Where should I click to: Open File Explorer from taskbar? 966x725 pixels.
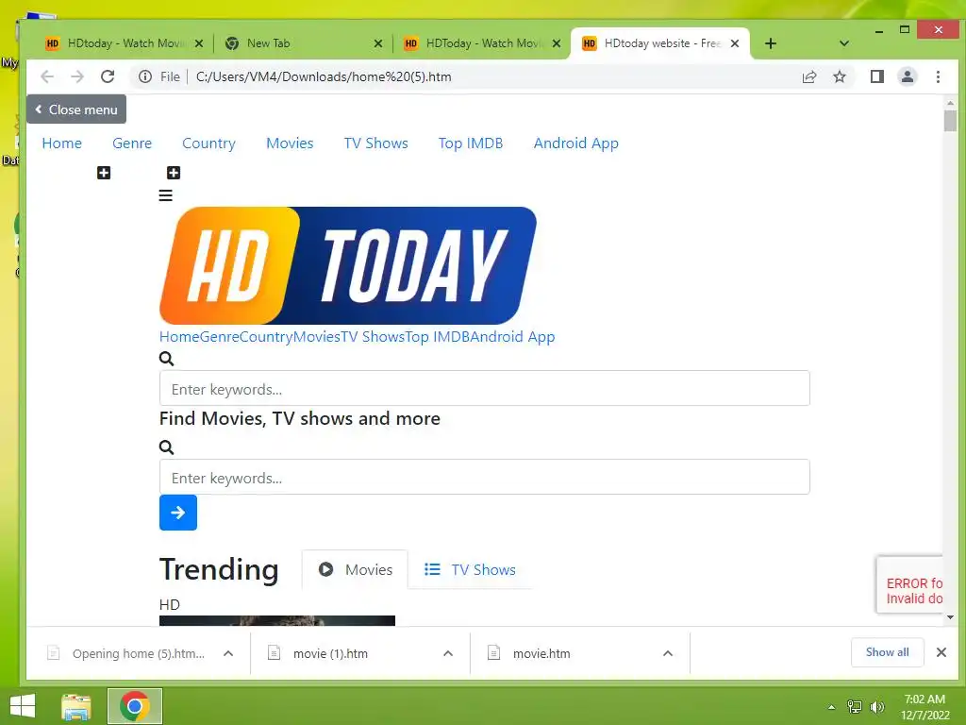[76, 706]
